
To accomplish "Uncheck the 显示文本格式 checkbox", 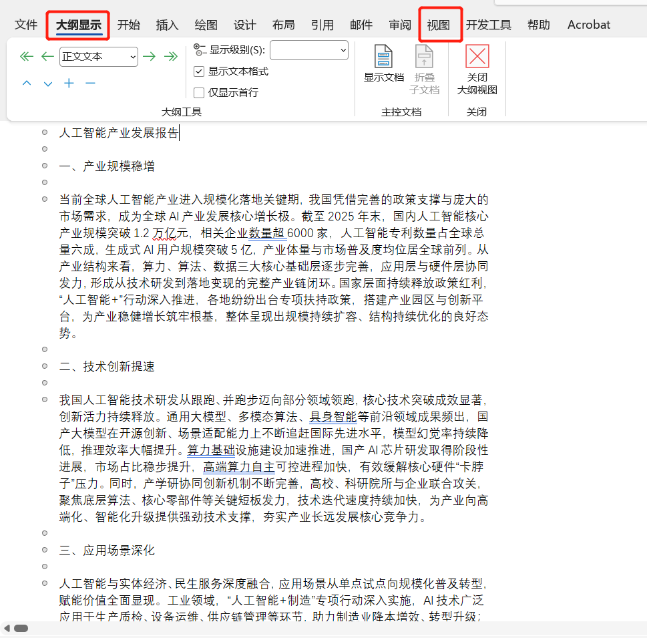I will pyautogui.click(x=199, y=71).
